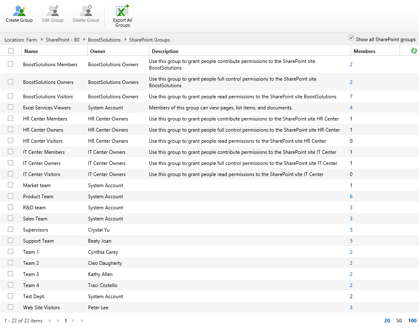
Task: Click the Delete Group icon
Action: pos(86,11)
